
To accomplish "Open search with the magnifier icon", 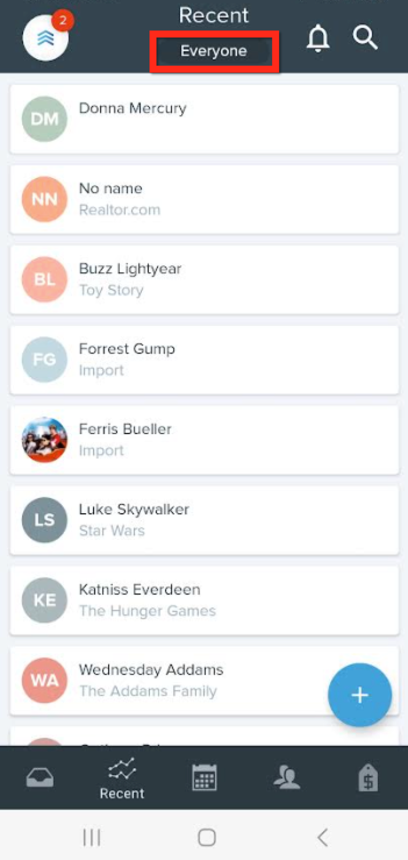I will tap(365, 38).
